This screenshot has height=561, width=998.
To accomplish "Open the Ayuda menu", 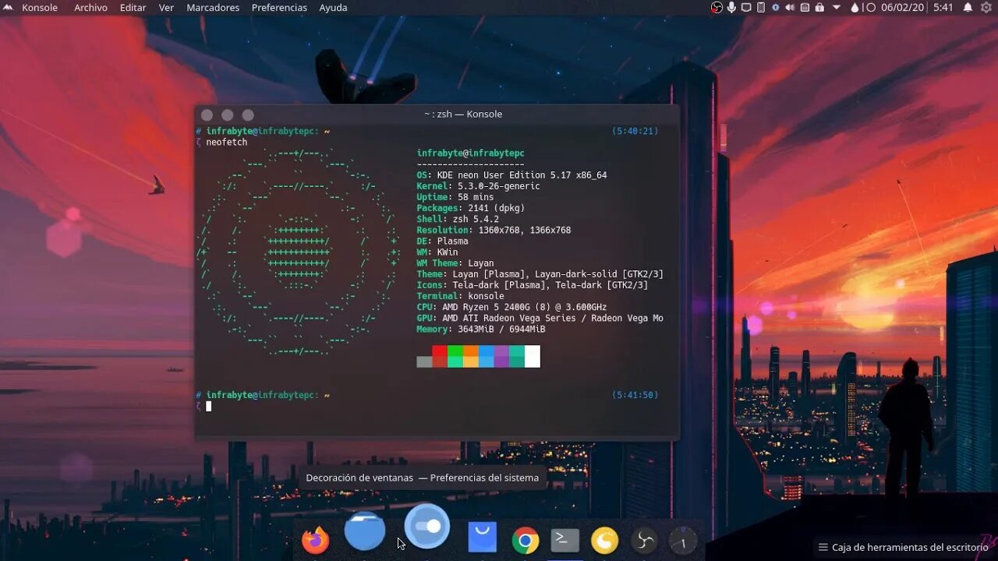I will (333, 8).
